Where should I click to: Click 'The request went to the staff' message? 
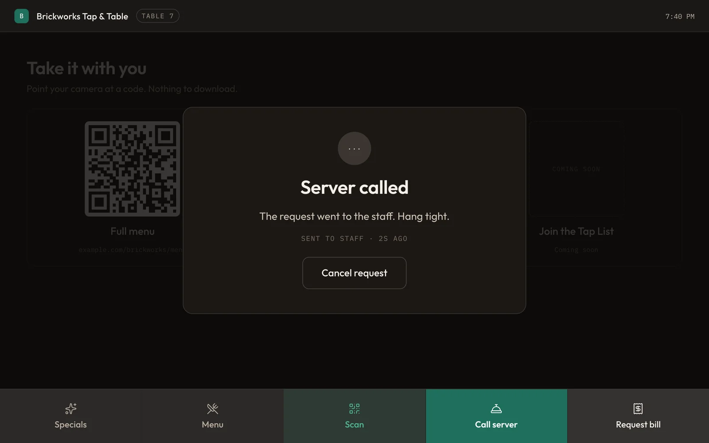(354, 216)
